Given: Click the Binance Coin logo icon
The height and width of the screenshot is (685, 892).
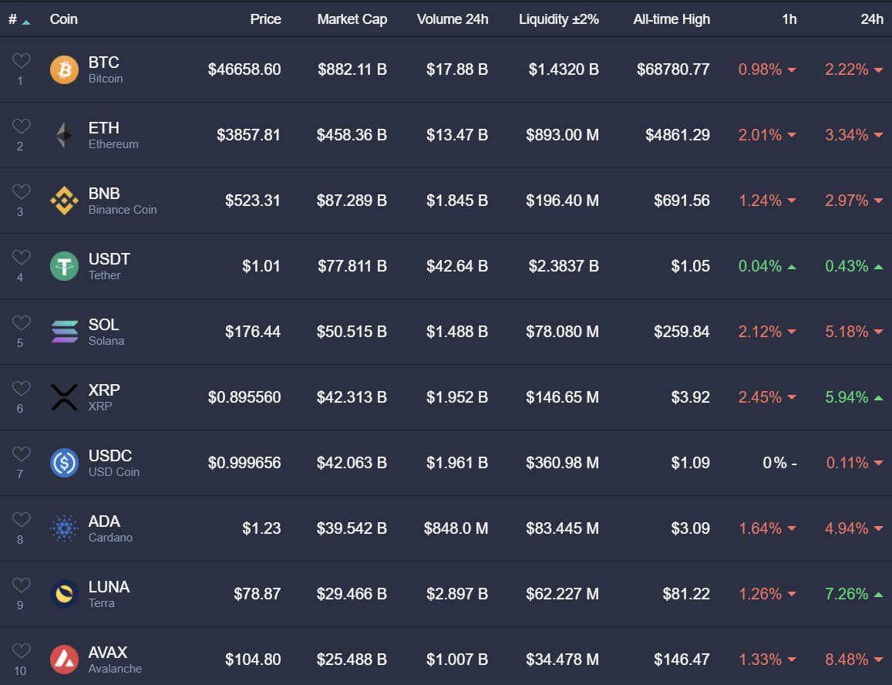Looking at the screenshot, I should pos(64,201).
